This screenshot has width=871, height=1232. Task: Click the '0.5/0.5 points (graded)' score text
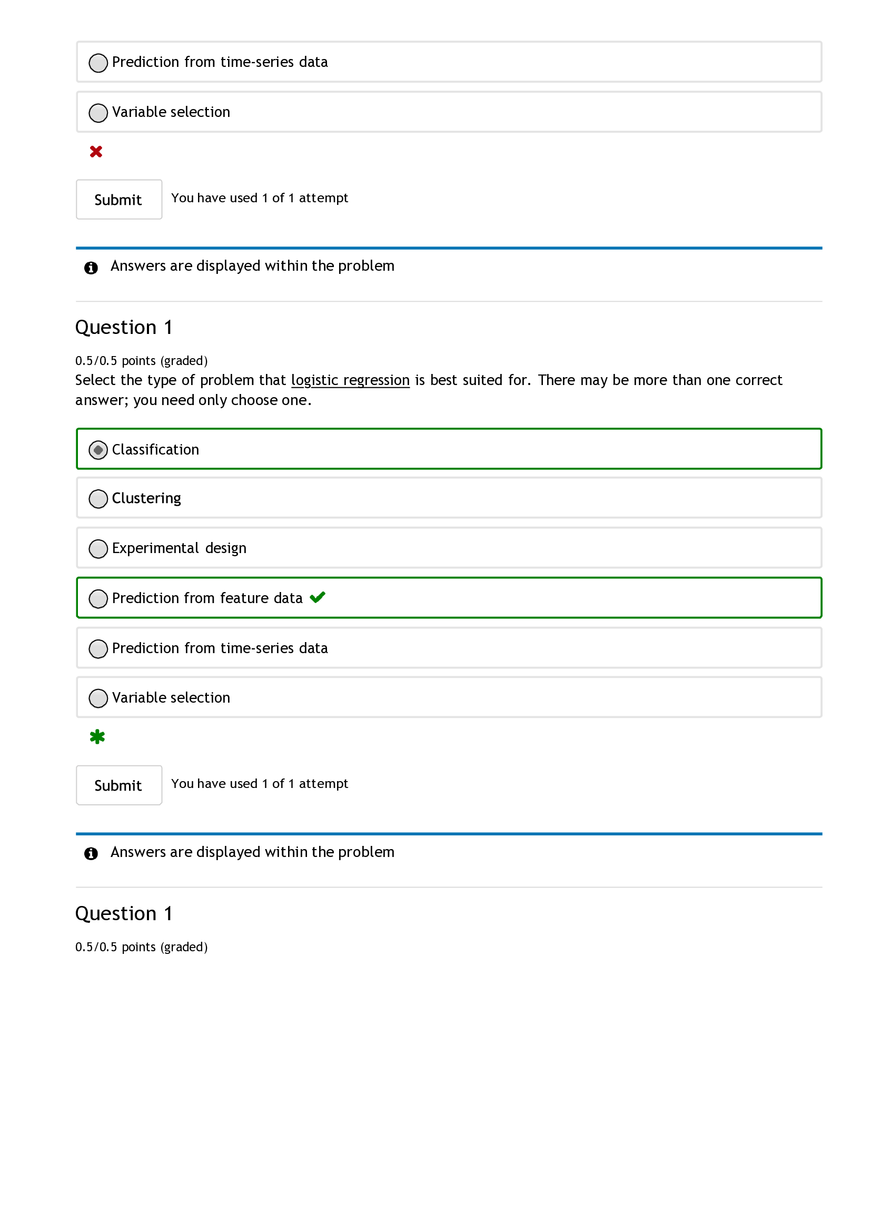pyautogui.click(x=142, y=361)
